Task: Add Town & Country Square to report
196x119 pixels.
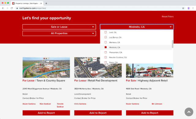Action: point(46,113)
